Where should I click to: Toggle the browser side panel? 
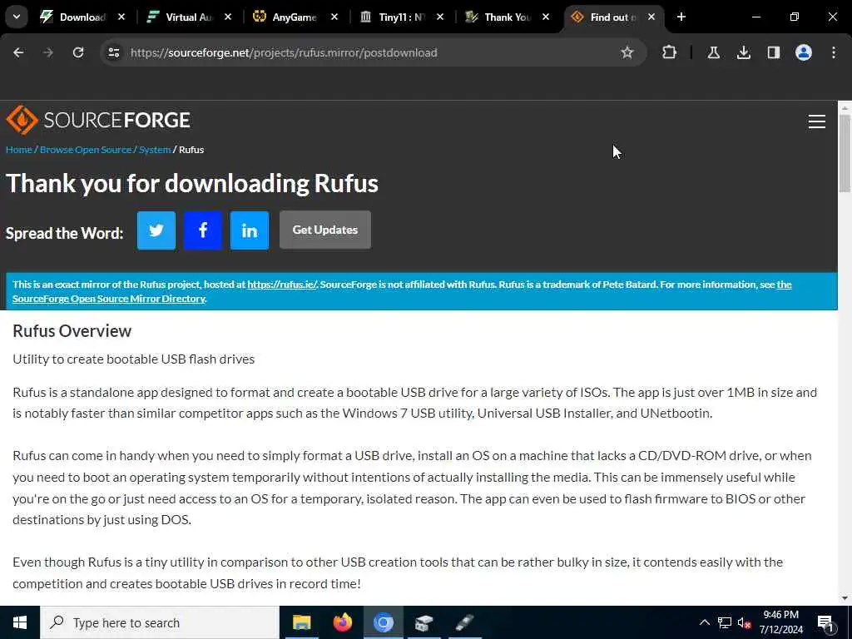(x=773, y=52)
